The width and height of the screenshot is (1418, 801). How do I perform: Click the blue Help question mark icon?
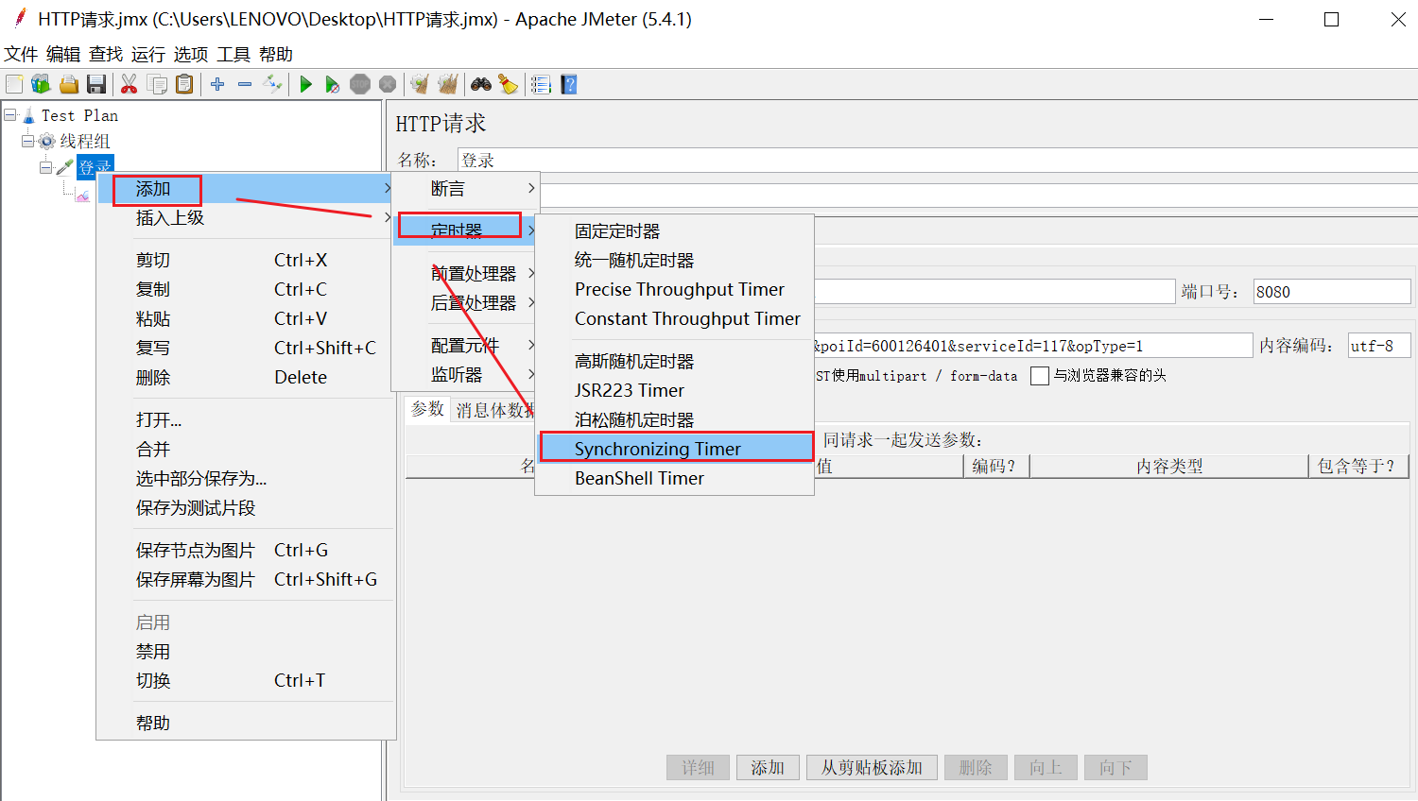coord(569,84)
